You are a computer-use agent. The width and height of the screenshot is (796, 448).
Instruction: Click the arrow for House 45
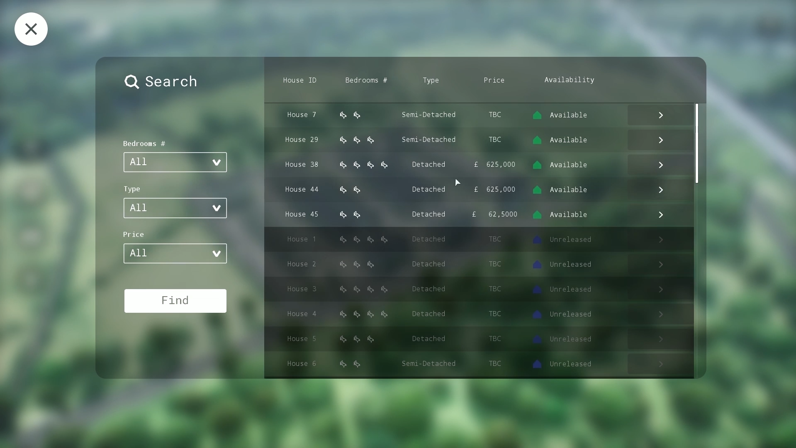tap(660, 215)
